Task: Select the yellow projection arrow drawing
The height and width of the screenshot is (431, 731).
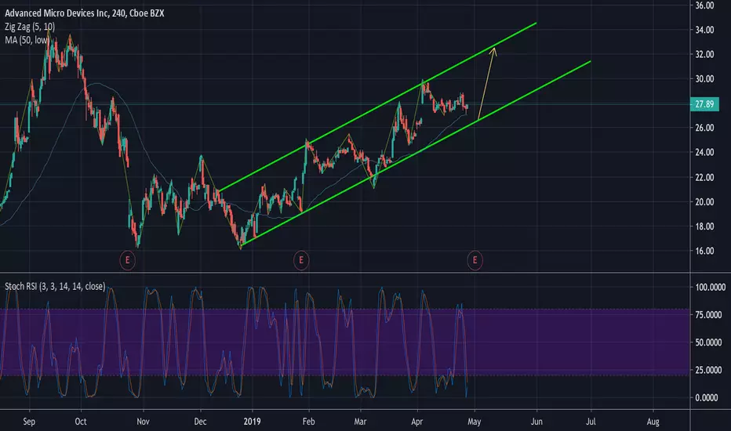Action: (487, 84)
